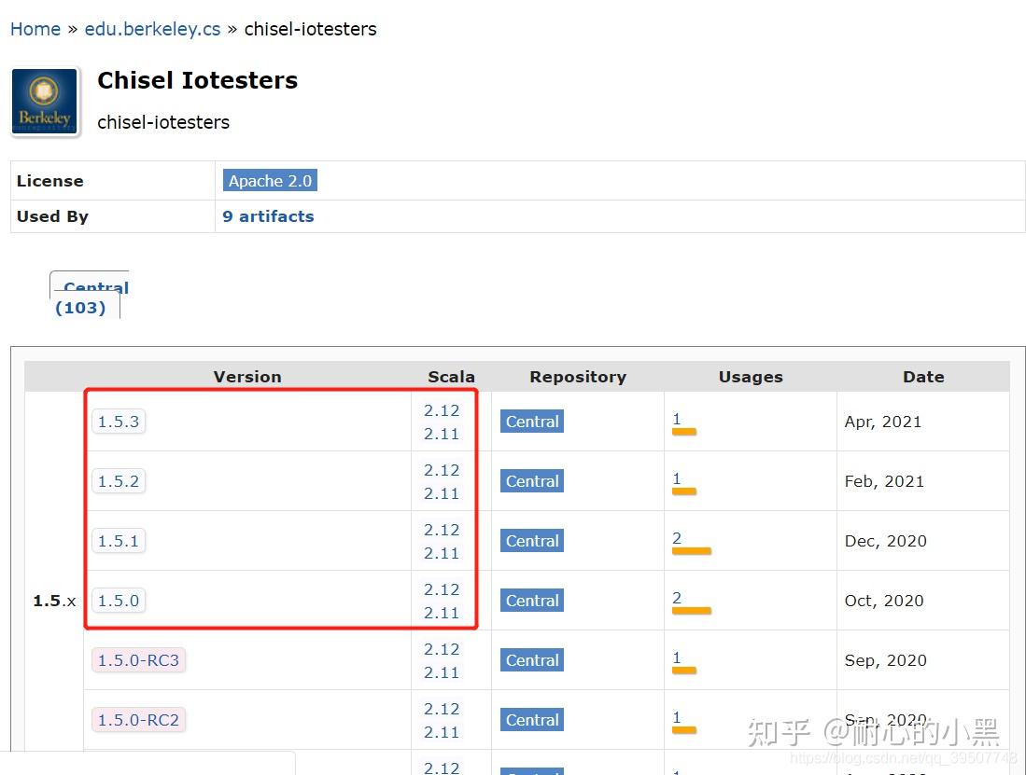Open edu.berkeley.cs breadcrumb link
Viewport: 1026px width, 775px height.
point(152,30)
